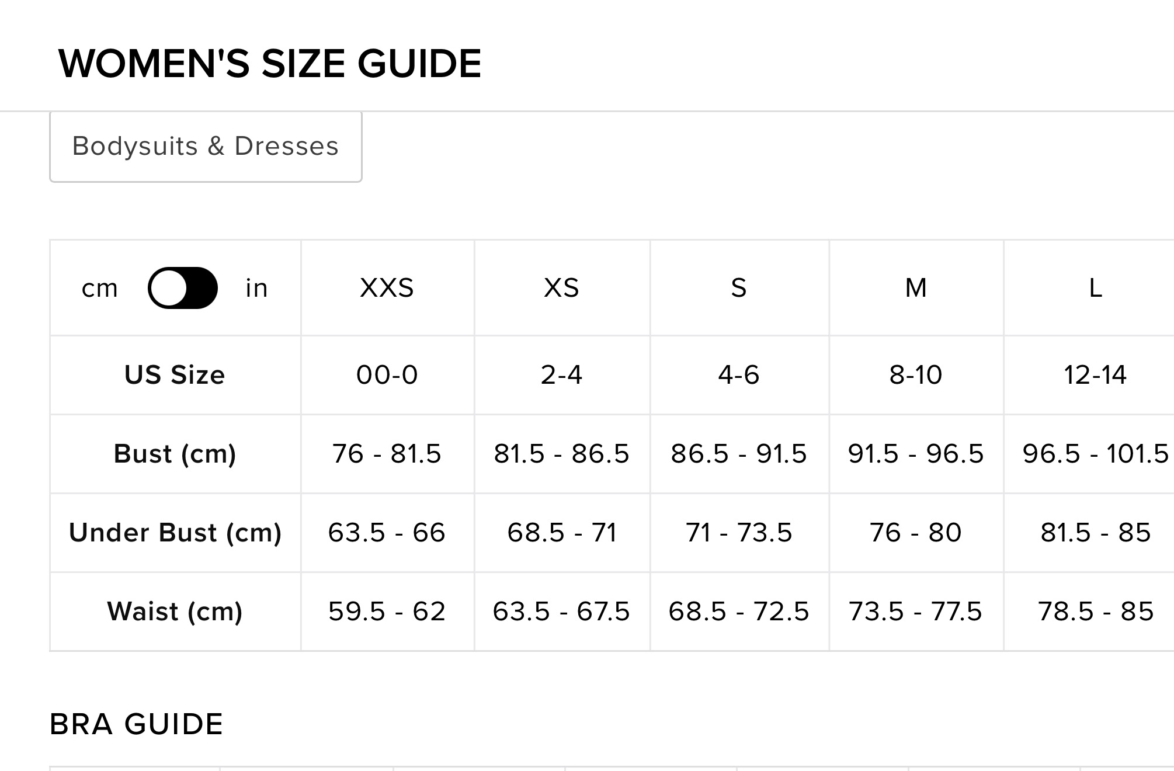Select the L size column header
Image resolution: width=1174 pixels, height=771 pixels.
tap(1095, 288)
